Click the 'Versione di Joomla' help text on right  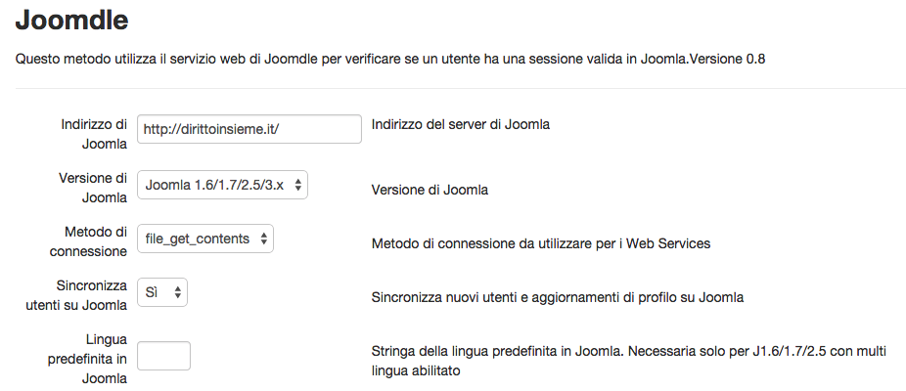point(430,190)
